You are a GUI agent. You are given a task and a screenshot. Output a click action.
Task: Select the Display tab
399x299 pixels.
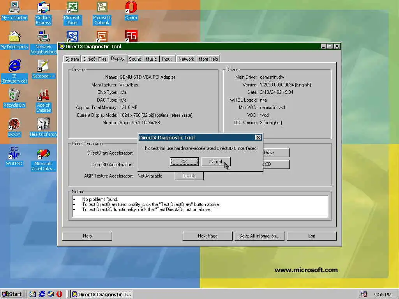[x=118, y=58]
